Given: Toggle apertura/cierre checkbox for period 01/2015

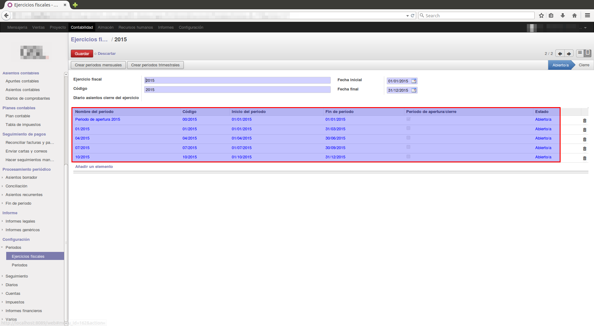Looking at the screenshot, I should coord(408,128).
